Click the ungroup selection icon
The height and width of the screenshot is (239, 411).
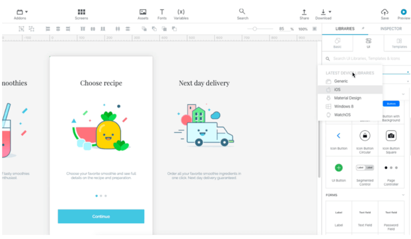click(32, 29)
